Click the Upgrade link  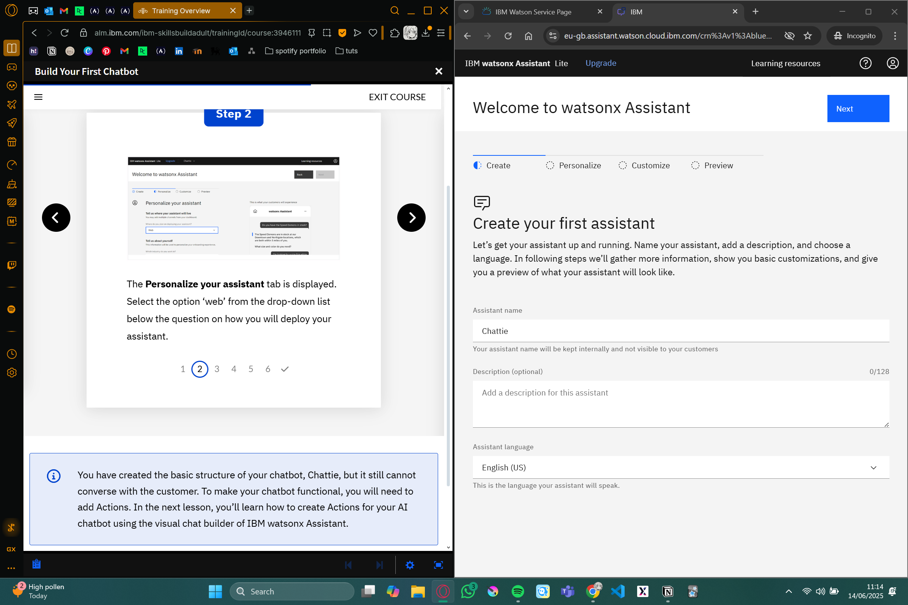(x=600, y=63)
